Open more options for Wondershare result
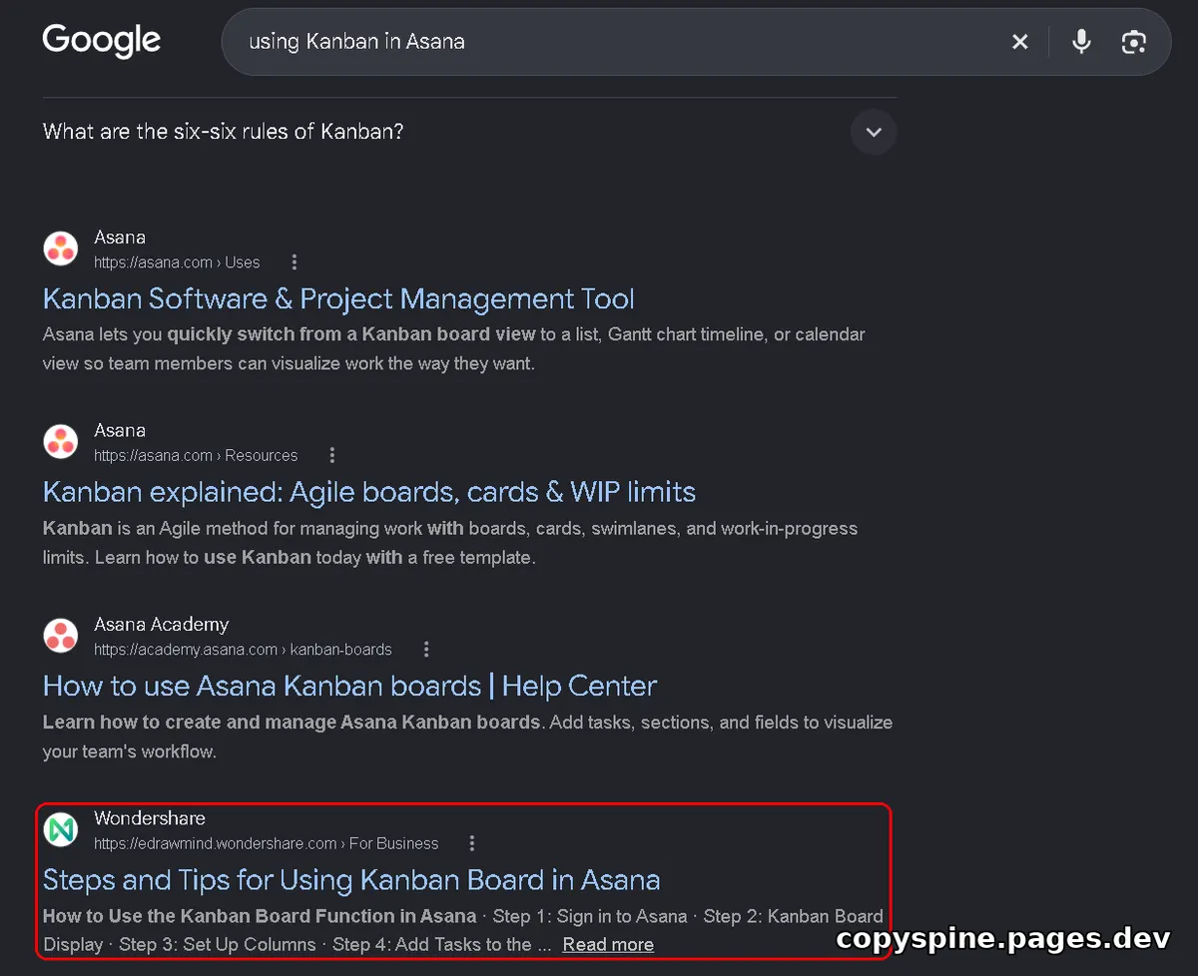The width and height of the screenshot is (1198, 976). coord(472,843)
